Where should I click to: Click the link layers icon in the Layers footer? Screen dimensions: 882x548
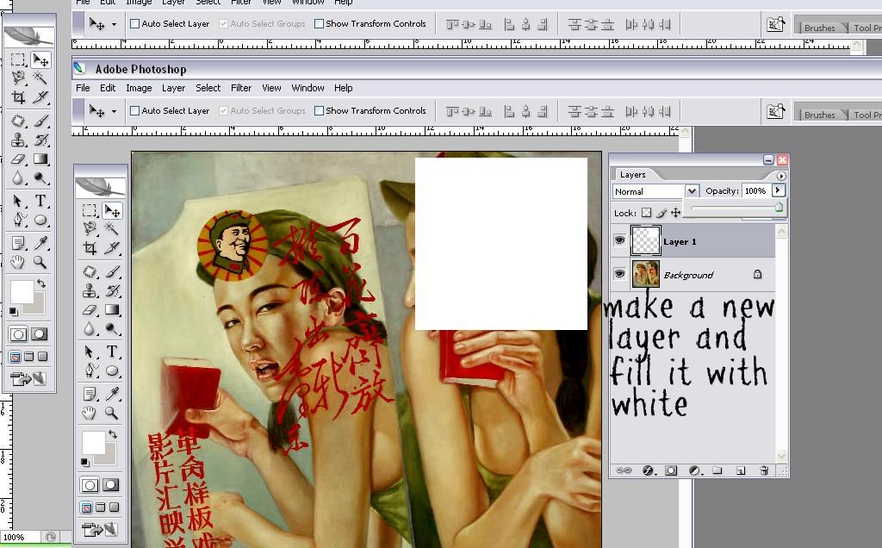tap(624, 470)
